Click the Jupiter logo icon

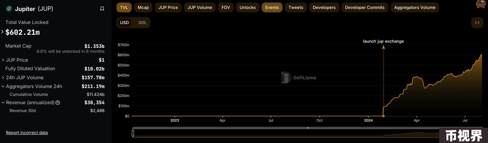click(9, 8)
